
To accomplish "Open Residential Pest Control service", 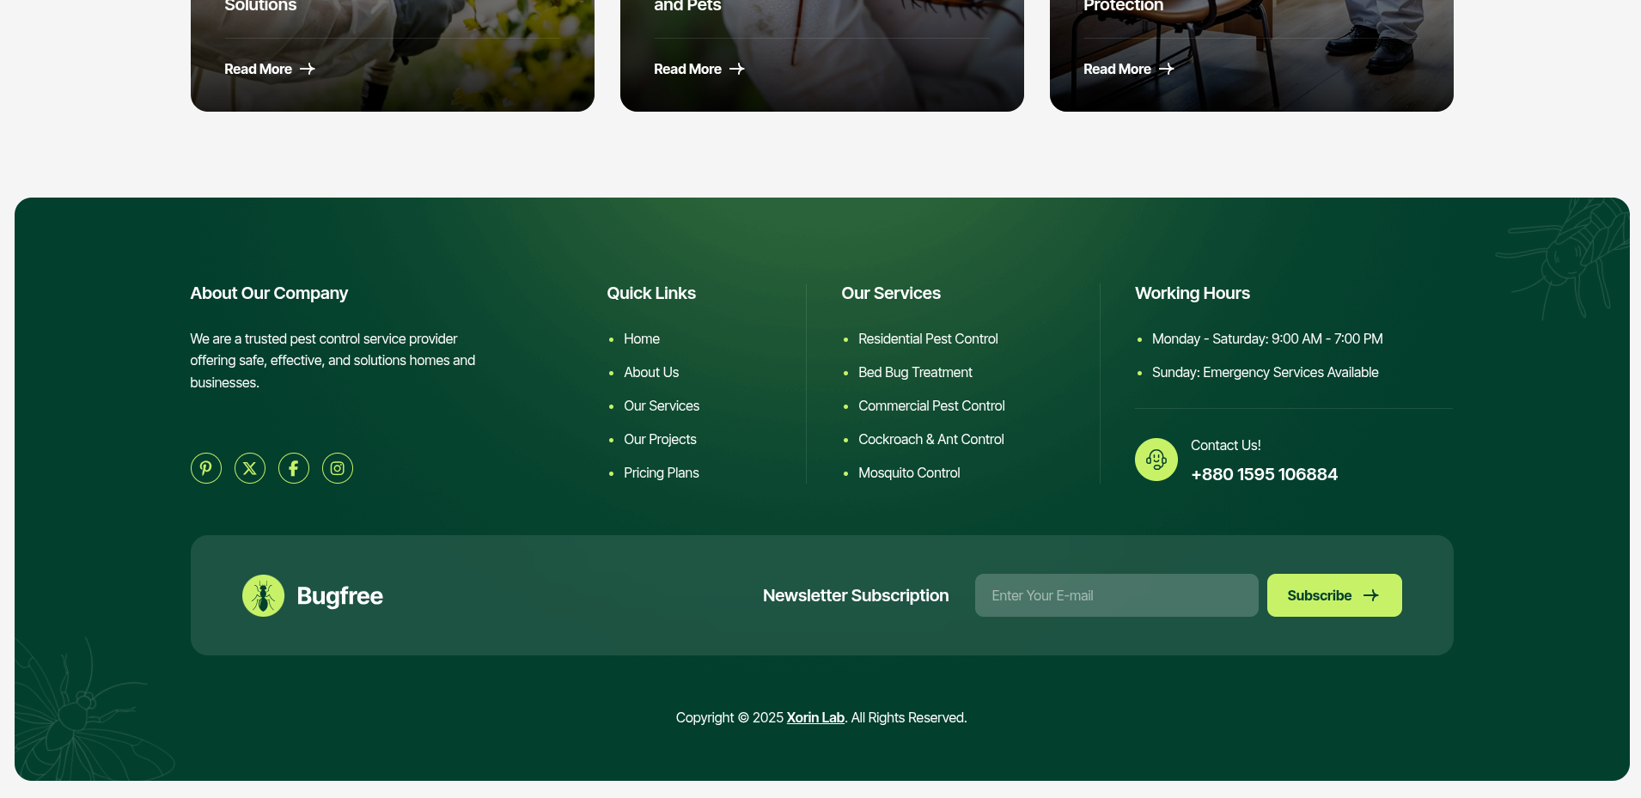I will [x=928, y=338].
